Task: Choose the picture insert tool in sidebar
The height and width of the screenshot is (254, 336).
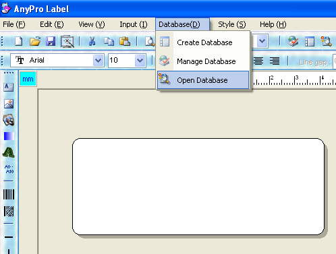Action: click(x=9, y=104)
